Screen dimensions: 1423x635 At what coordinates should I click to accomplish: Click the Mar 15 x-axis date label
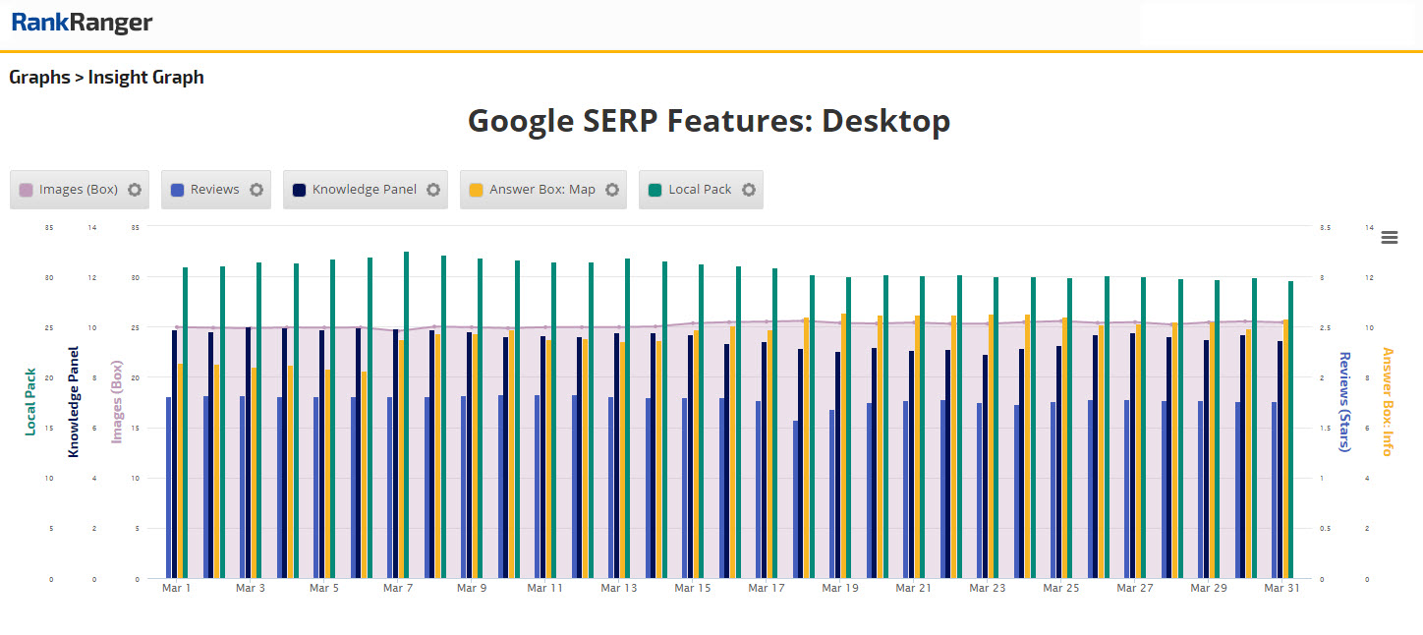point(692,588)
